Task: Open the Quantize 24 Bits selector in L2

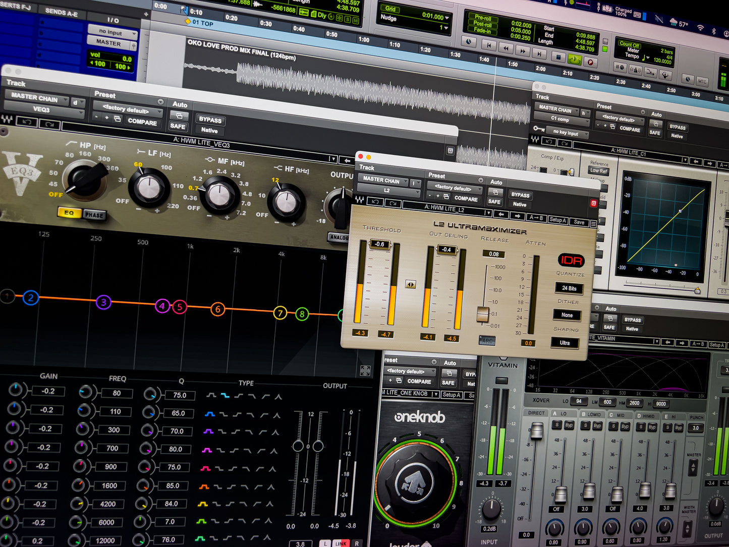Action: [569, 288]
